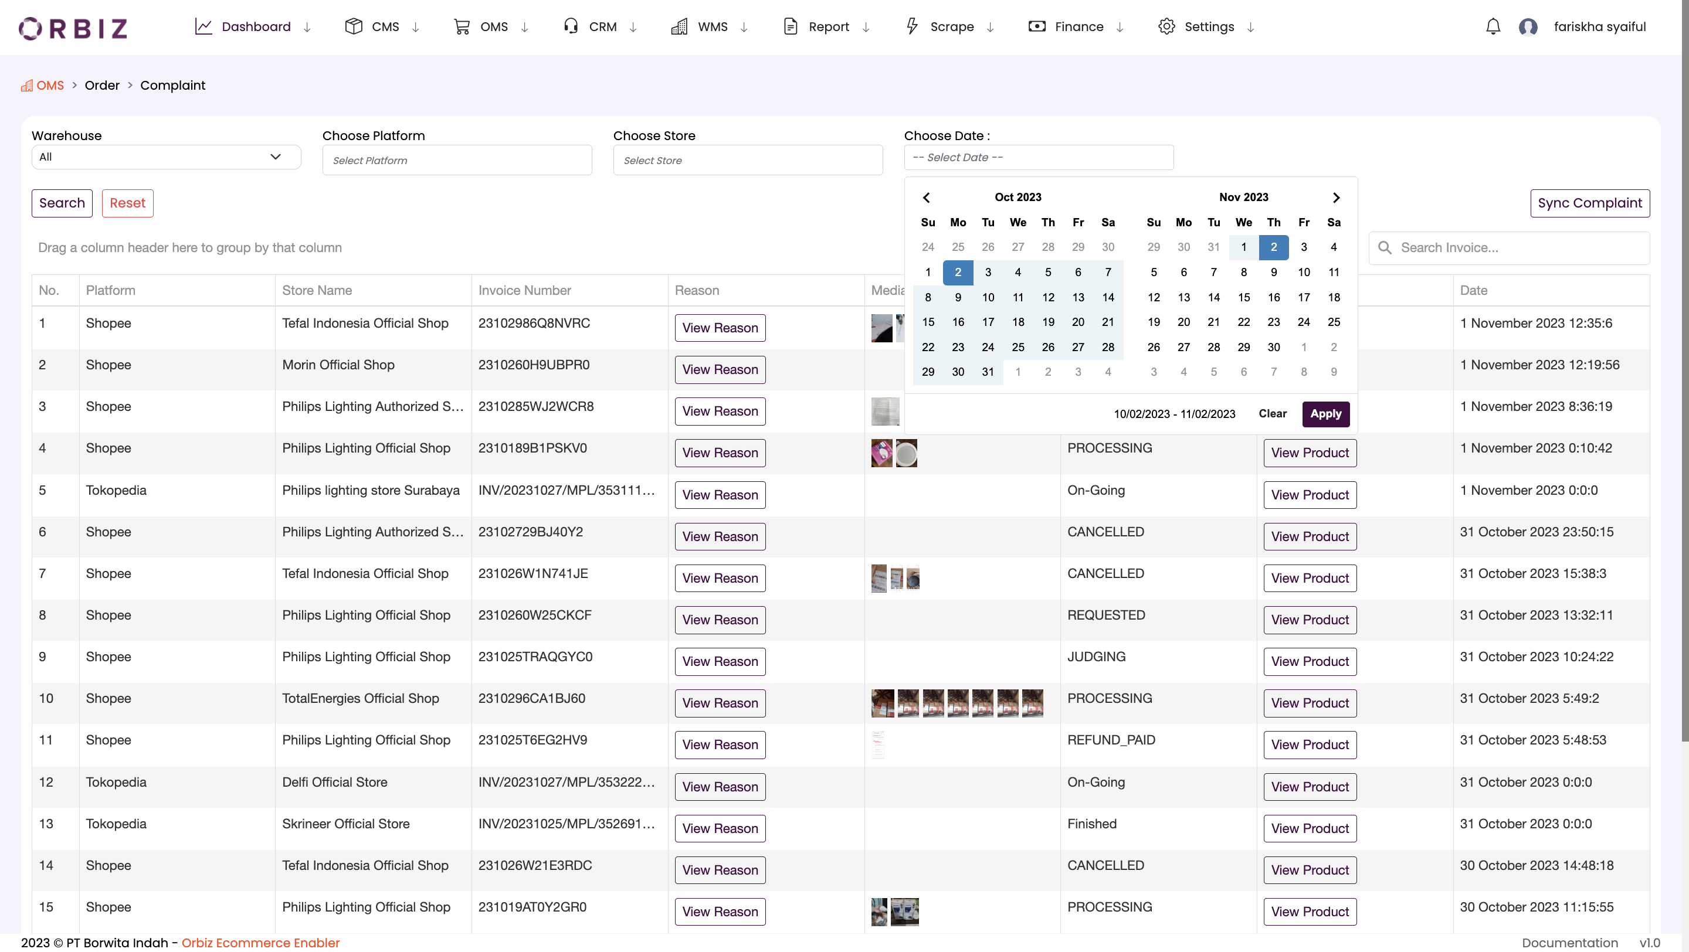Image resolution: width=1689 pixels, height=952 pixels.
Task: Click Clear in the date picker
Action: point(1272,413)
